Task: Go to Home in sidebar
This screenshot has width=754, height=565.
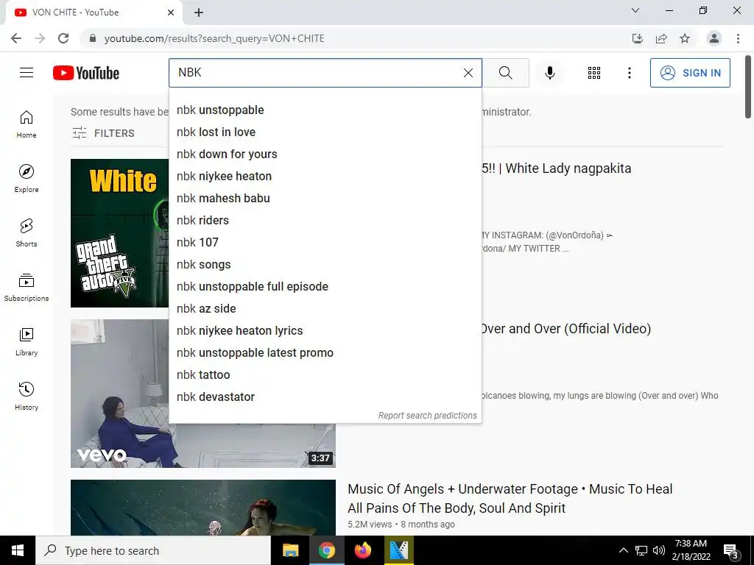Action: (27, 124)
